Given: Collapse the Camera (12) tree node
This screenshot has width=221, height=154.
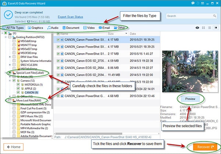Looking at the screenshot, I should click(10, 81).
